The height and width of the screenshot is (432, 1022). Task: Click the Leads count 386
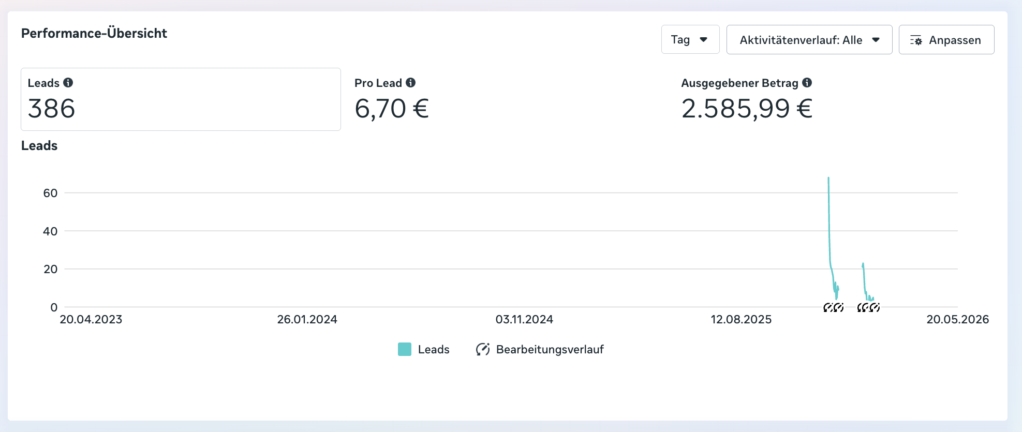pos(52,109)
